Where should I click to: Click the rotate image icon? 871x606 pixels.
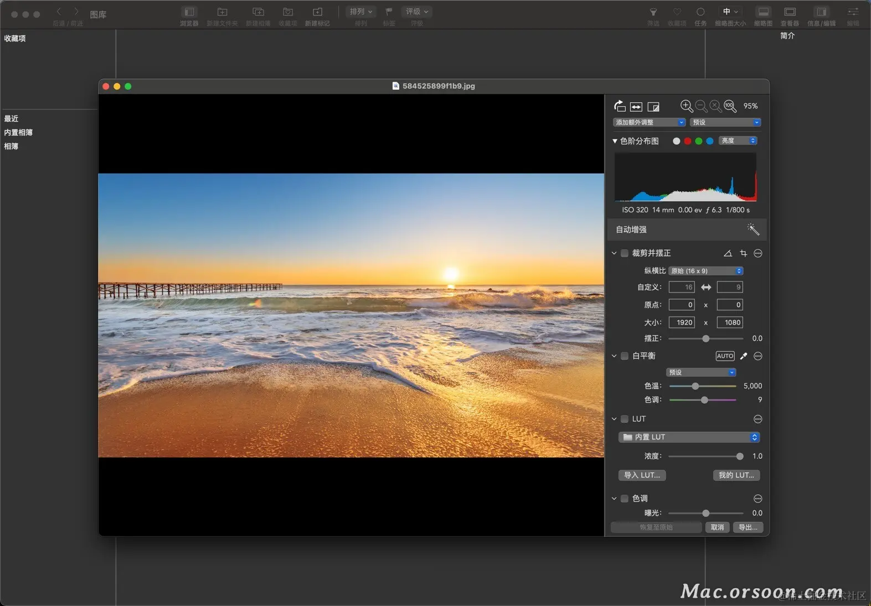pyautogui.click(x=620, y=106)
